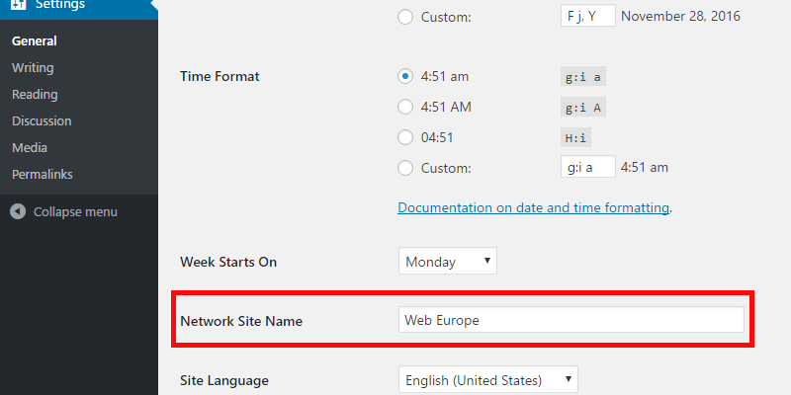Click the Week Starts On label
791x395 pixels.
point(228,262)
